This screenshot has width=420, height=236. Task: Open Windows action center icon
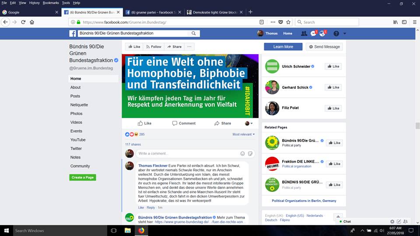[x=411, y=230]
